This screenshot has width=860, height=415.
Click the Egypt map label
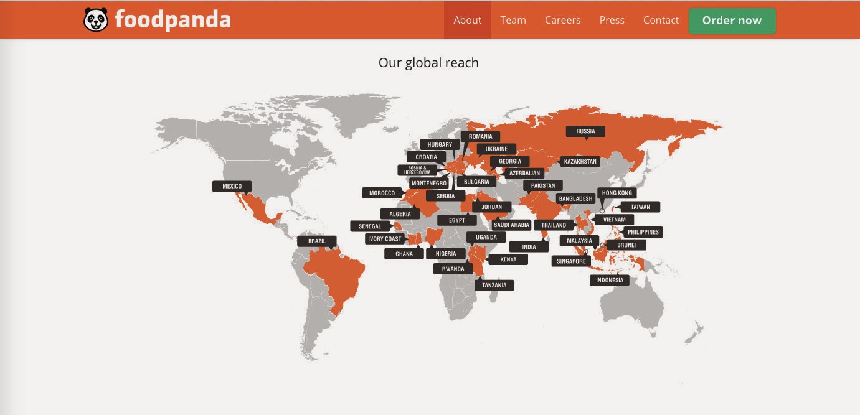click(x=458, y=220)
